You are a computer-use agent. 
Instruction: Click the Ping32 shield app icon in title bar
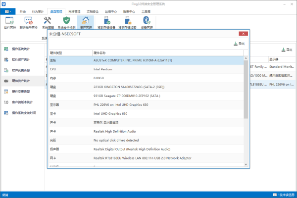(3, 4)
